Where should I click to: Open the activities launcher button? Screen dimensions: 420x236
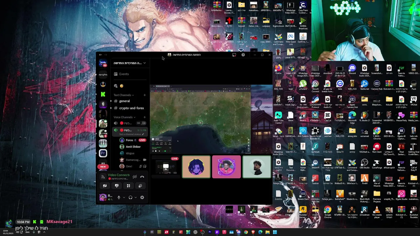(128, 186)
